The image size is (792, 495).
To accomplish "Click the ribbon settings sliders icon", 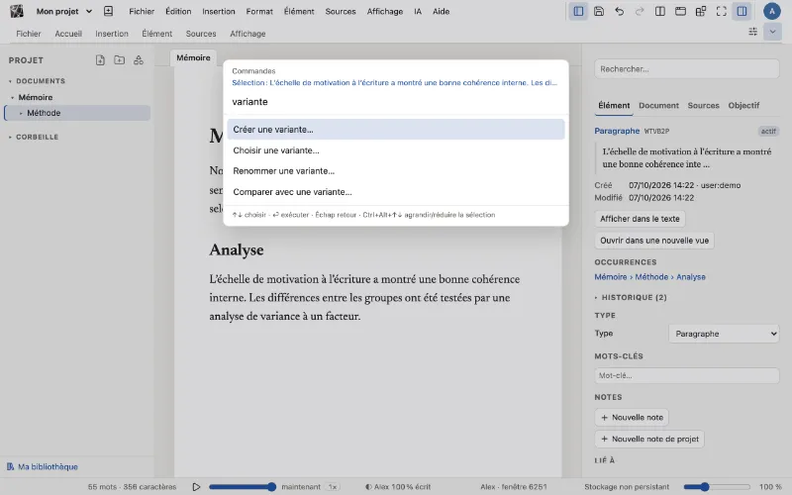I will click(x=752, y=32).
